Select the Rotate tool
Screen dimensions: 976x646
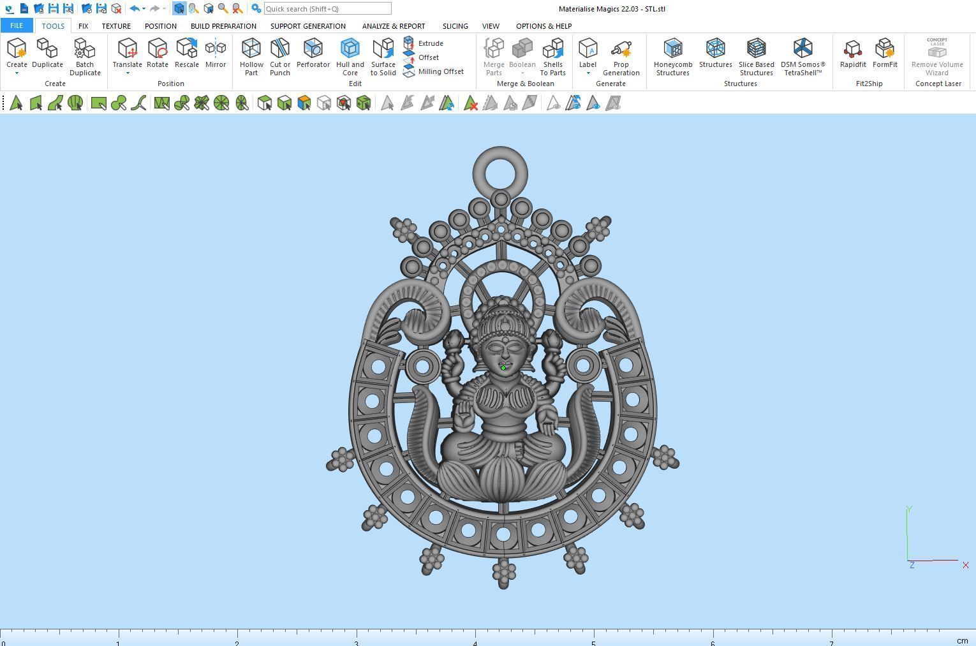pos(158,54)
